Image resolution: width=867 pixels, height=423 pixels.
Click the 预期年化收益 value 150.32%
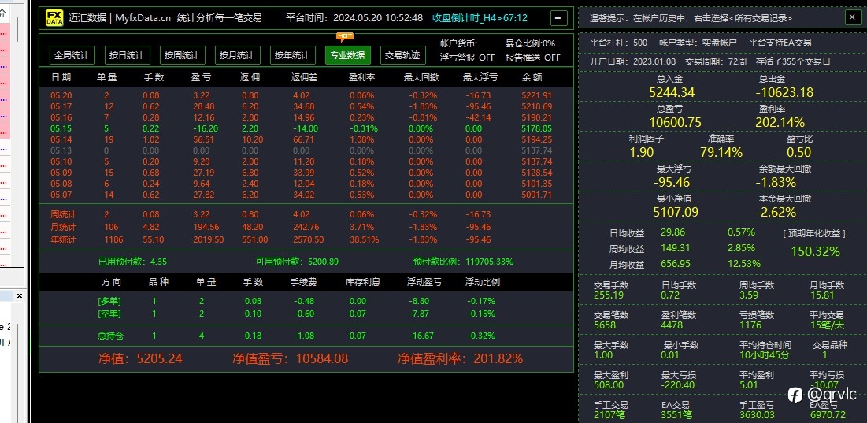(815, 251)
